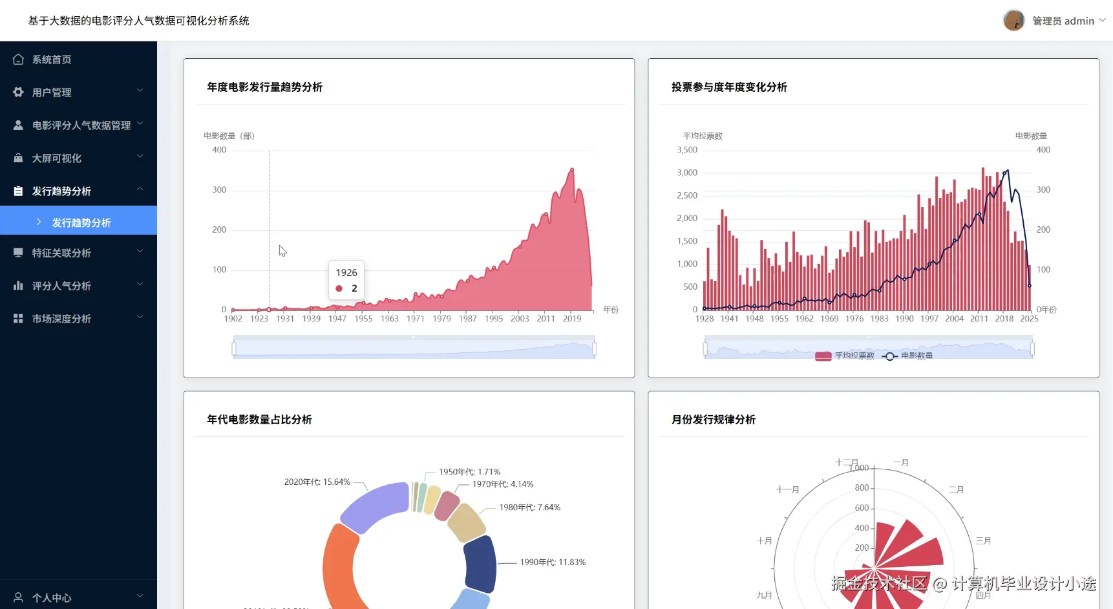Viewport: 1113px width, 609px height.
Task: Click the 月份发行规律分析 card title
Action: [x=714, y=420]
